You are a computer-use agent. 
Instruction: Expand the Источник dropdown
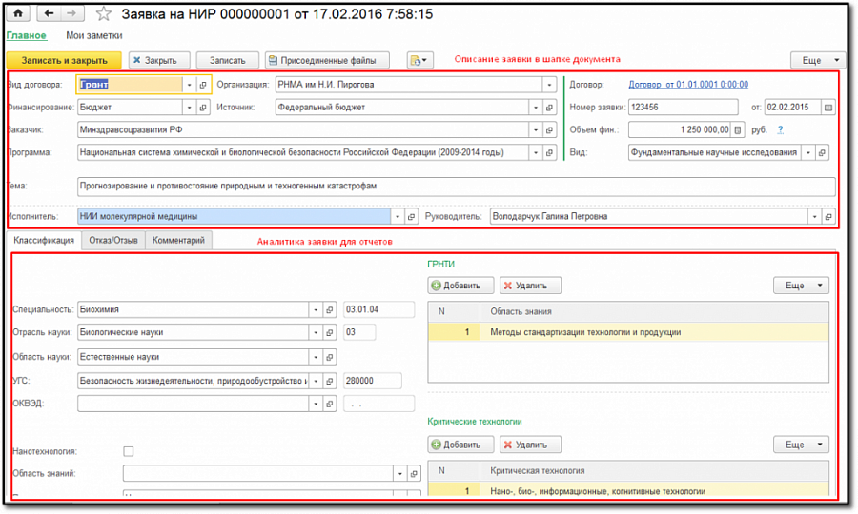pos(536,108)
